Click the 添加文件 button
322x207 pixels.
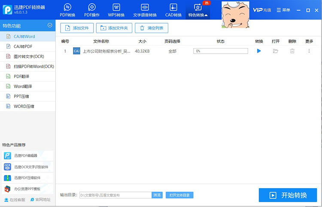77,28
